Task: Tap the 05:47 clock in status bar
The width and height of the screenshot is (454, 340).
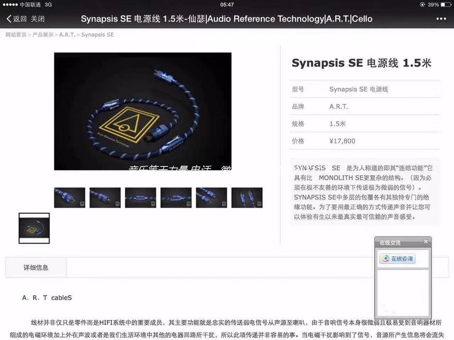Action: (227, 5)
